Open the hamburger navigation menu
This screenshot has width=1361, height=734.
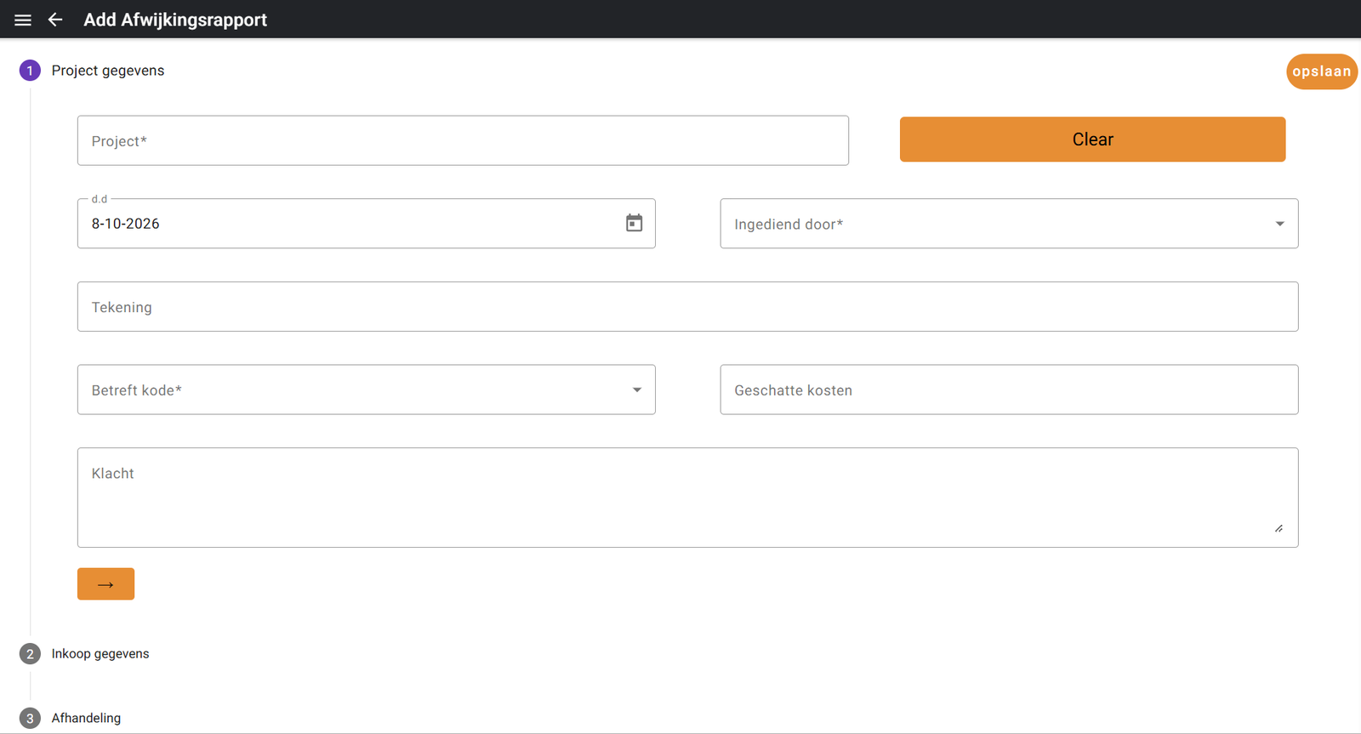pos(23,20)
